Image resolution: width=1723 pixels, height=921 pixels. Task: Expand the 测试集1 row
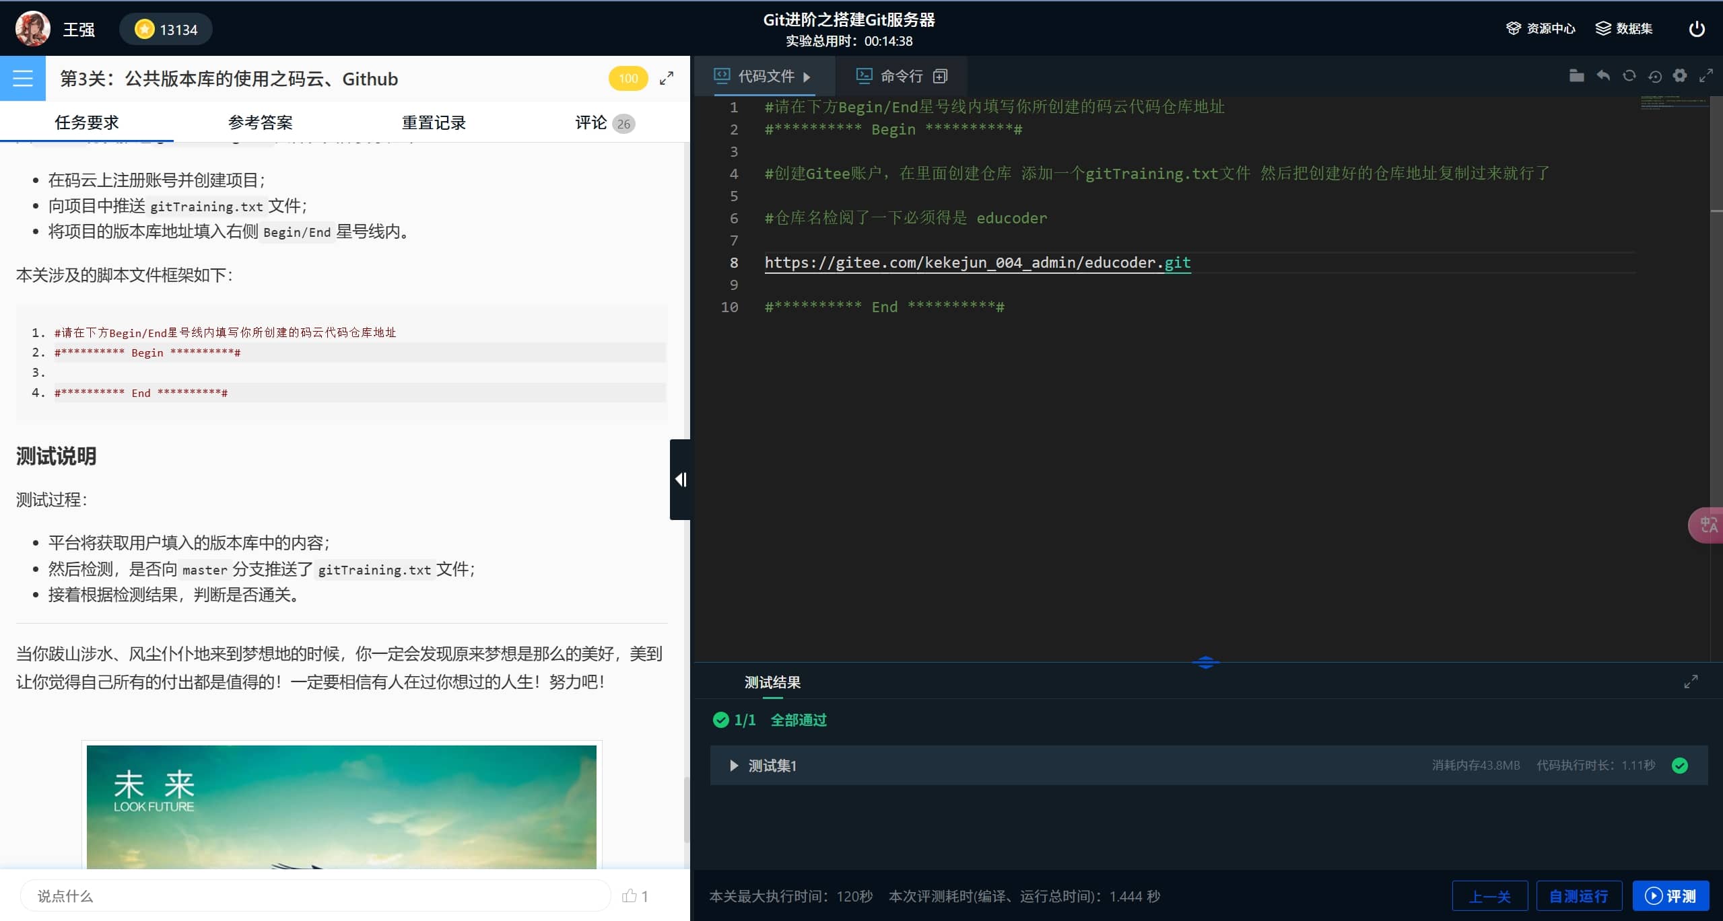click(733, 766)
